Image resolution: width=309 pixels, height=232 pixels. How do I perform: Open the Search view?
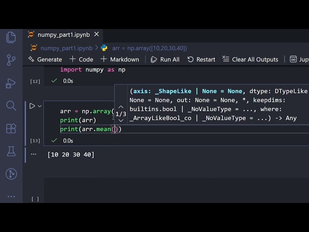11,106
